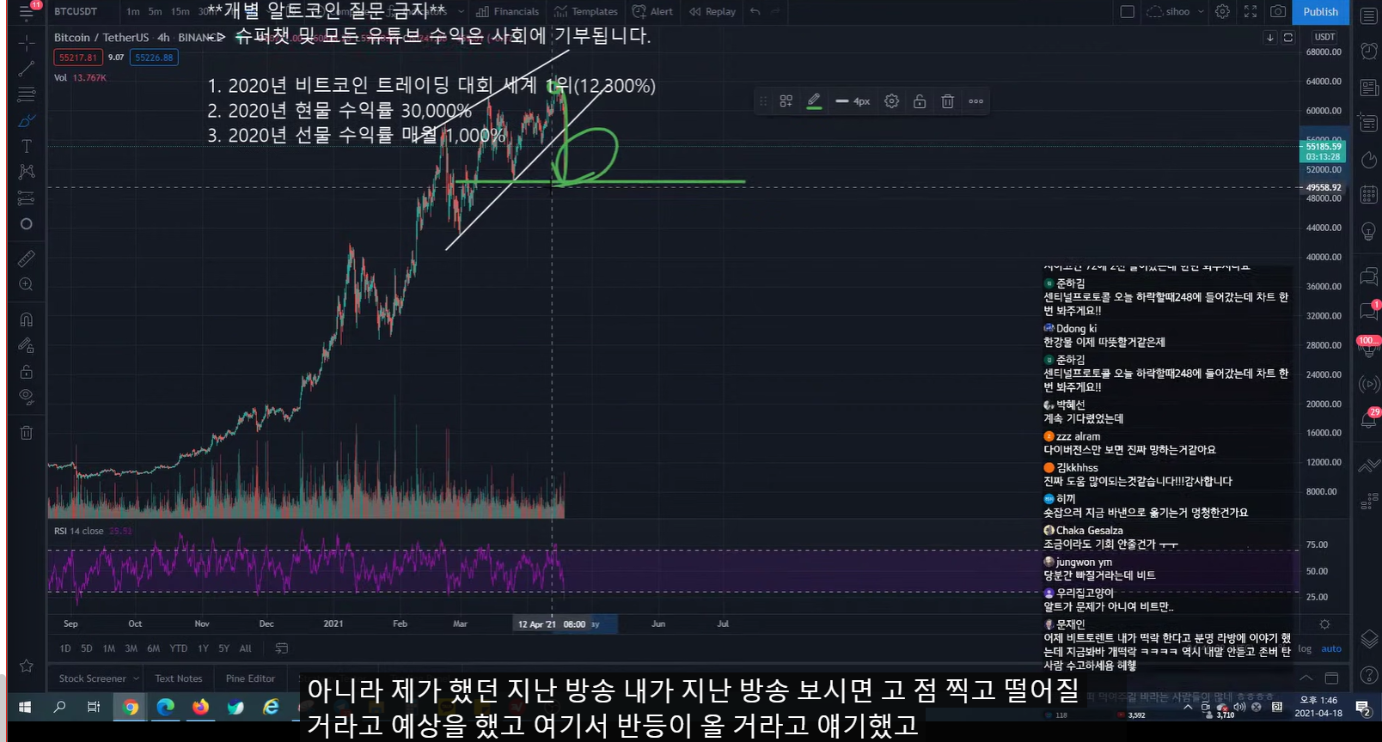Viewport: 1382px width, 742px height.
Task: Toggle stay in drawing mode
Action: (27, 345)
